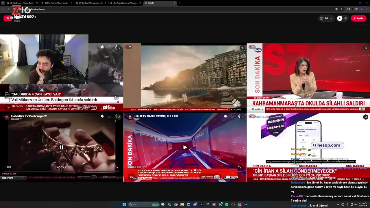Open the Windows Start menu
This screenshot has width=370, height=208.
(124, 205)
